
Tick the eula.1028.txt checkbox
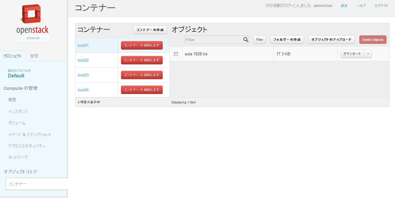[176, 54]
